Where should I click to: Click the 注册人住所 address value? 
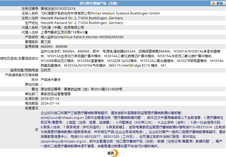[82, 18]
